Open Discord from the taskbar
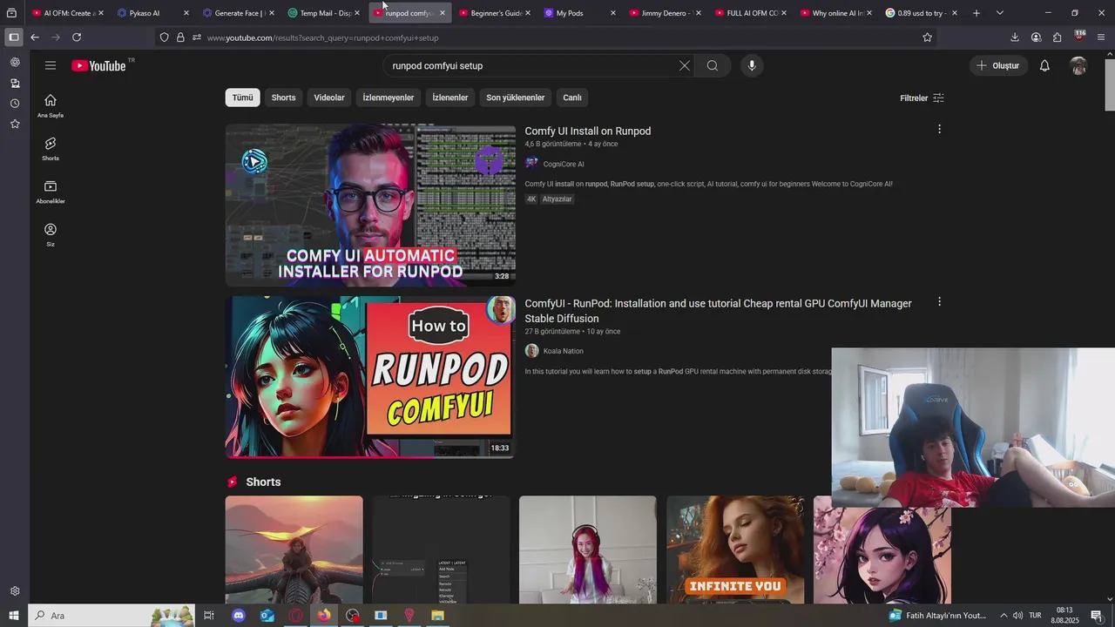The width and height of the screenshot is (1115, 627). 239,616
